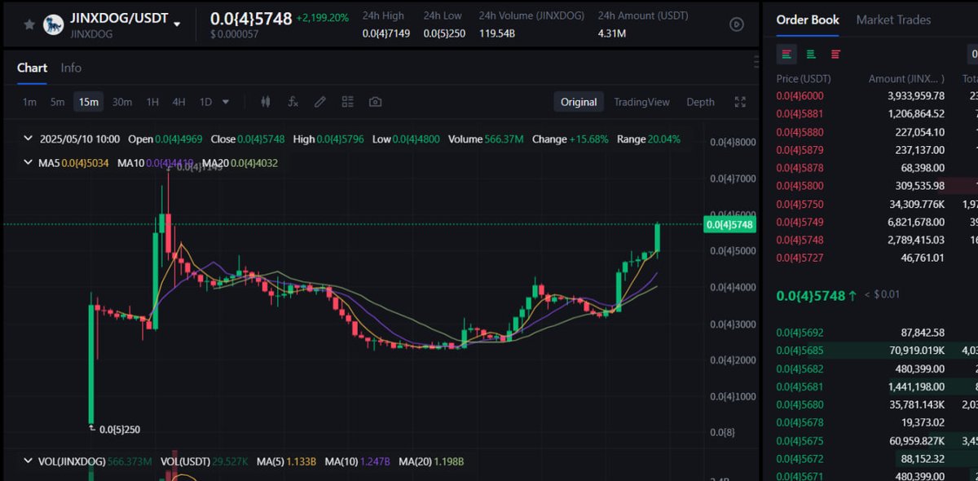Switch chart to TradingView view
Image resolution: width=978 pixels, height=481 pixels.
click(x=641, y=102)
